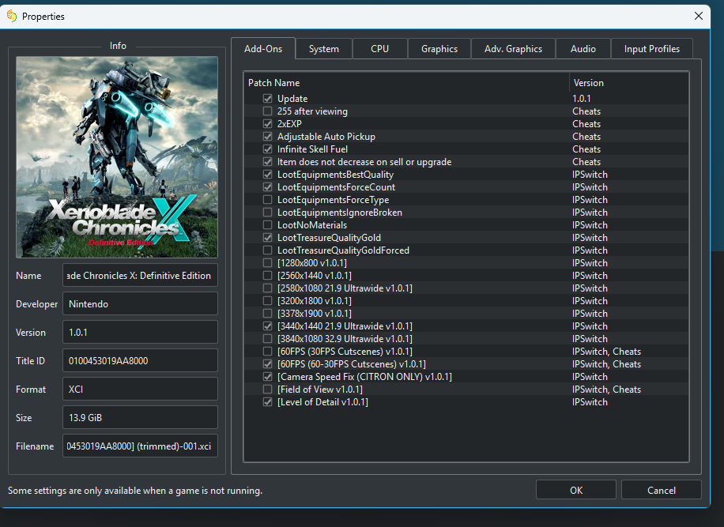Select the Version field showing 1.0.1
This screenshot has width=724, height=527.
pos(140,333)
